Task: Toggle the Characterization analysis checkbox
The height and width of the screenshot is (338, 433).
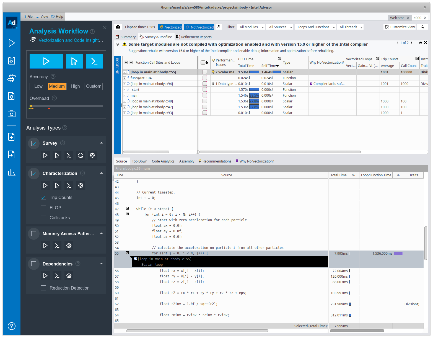Action: pyautogui.click(x=34, y=174)
